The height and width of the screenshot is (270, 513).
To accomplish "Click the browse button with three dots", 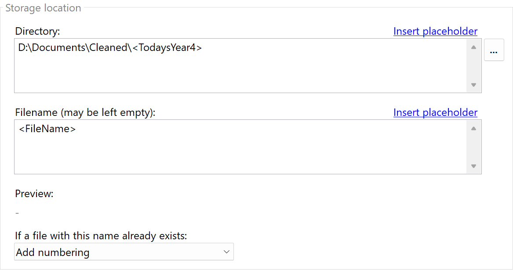I will click(x=494, y=50).
